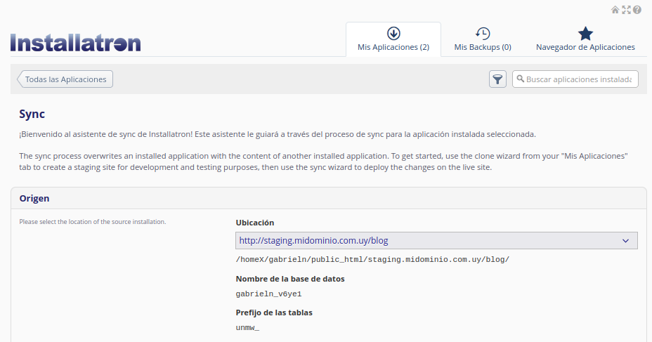Click the installation path under Ubicación
This screenshot has height=342, width=652.
click(x=372, y=259)
